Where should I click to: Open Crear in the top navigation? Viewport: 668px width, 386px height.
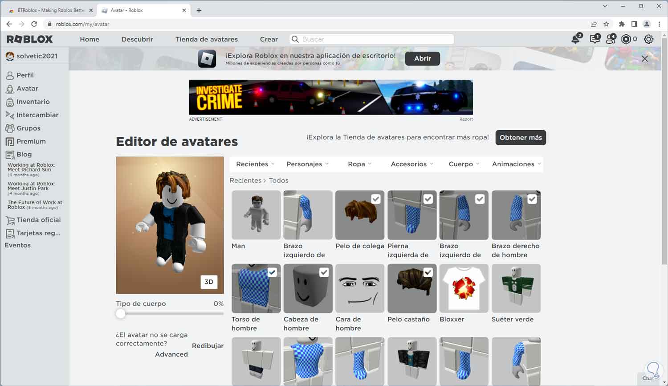[x=269, y=39]
